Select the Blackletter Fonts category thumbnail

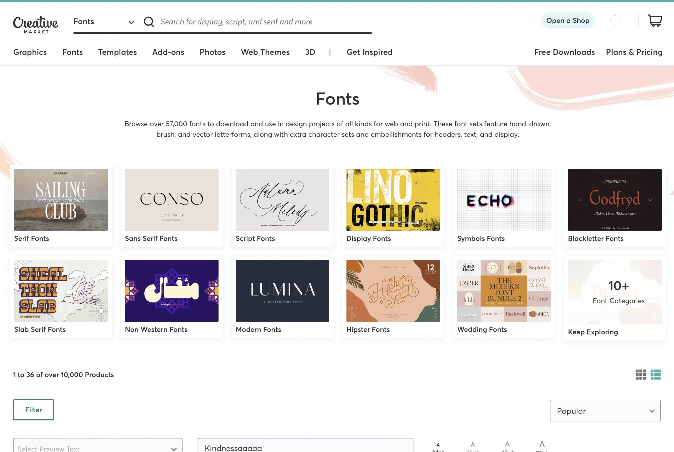click(x=614, y=199)
